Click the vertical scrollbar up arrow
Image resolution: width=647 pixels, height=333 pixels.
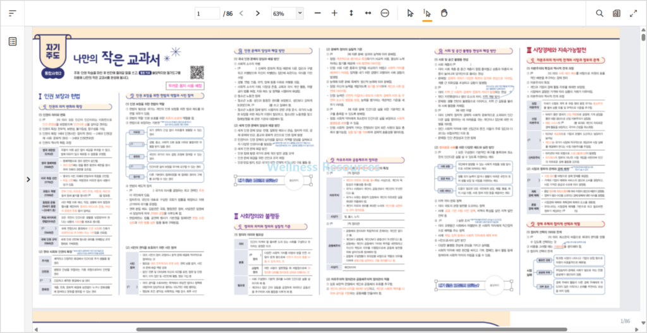pyautogui.click(x=643, y=29)
